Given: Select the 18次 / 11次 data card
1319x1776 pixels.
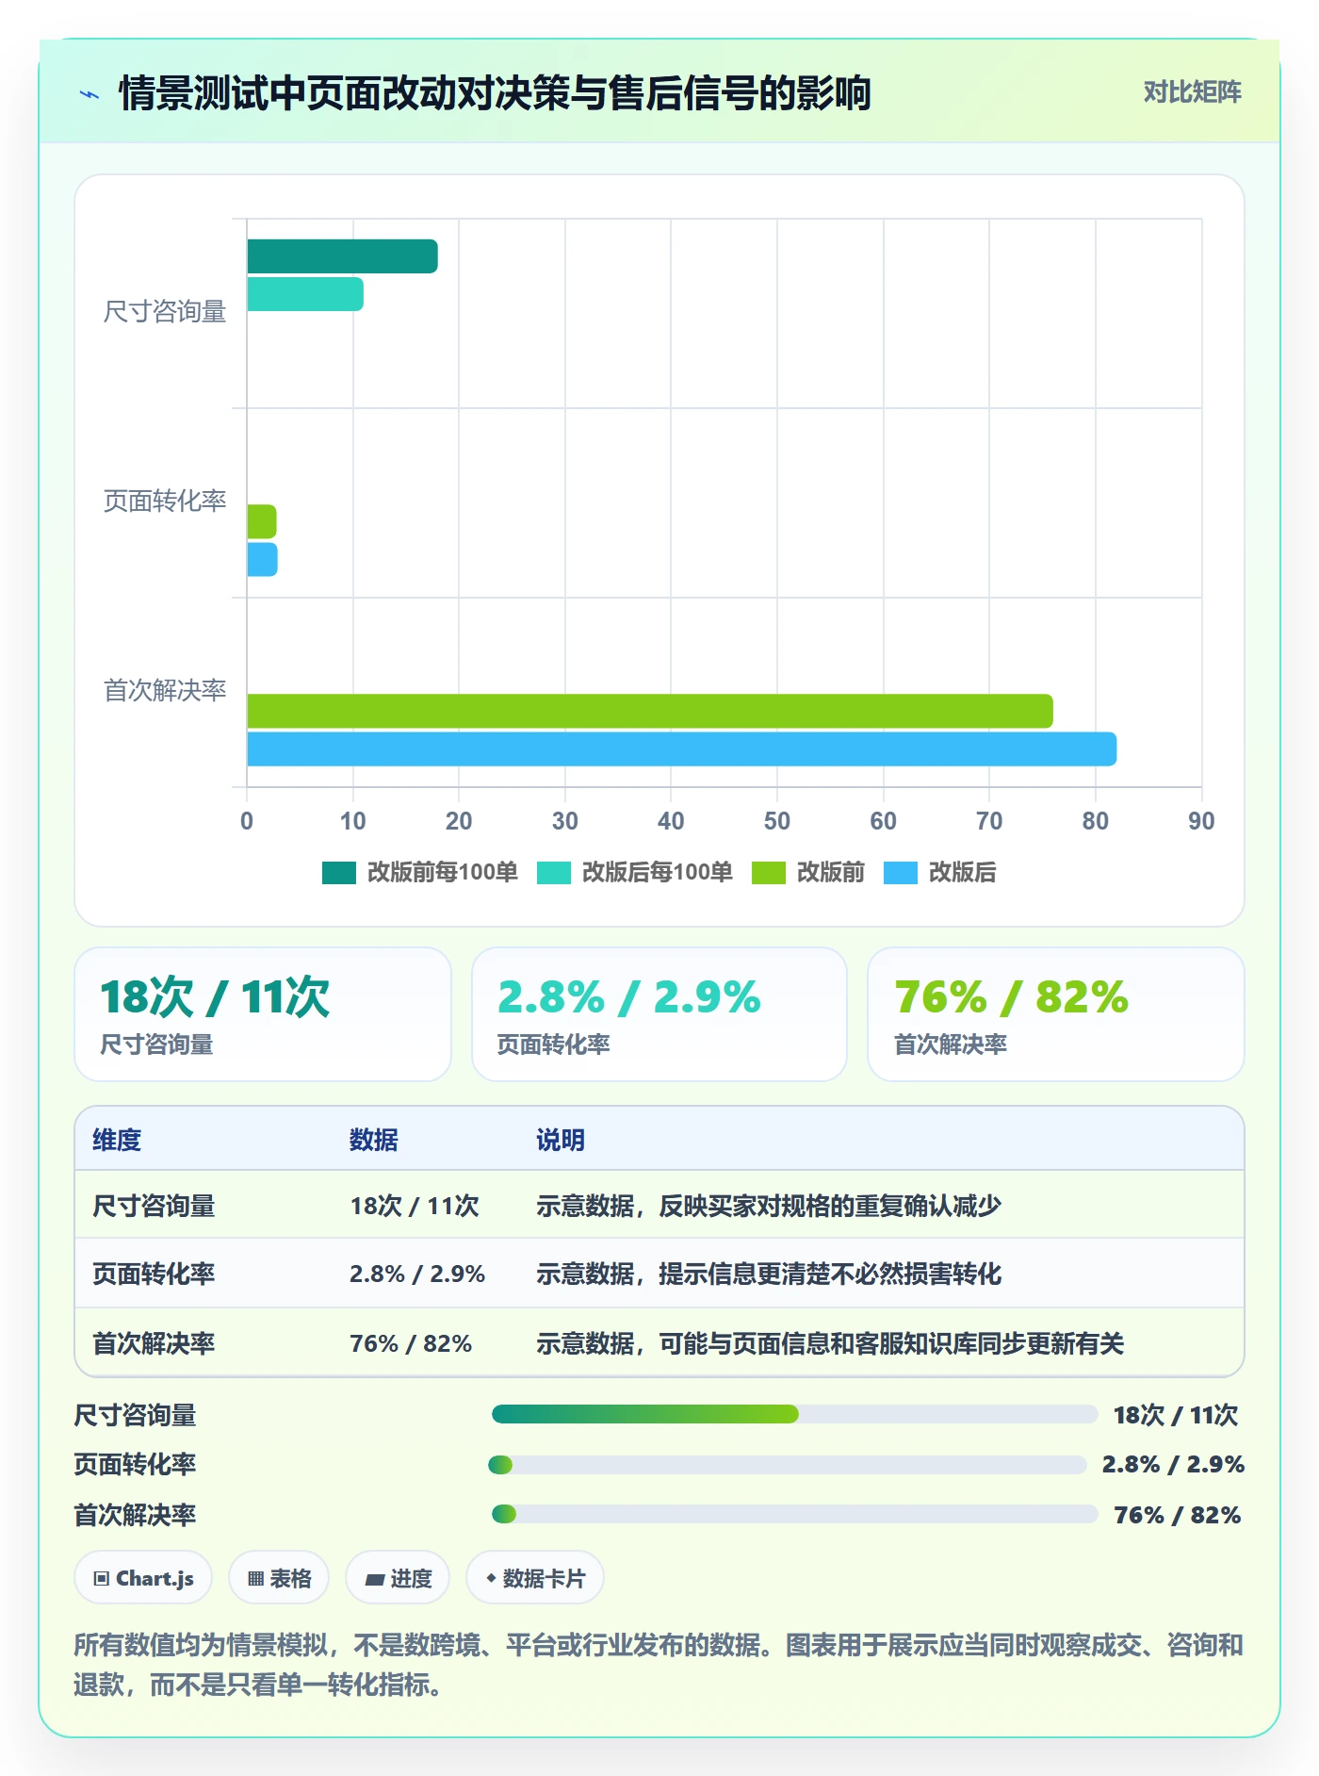Looking at the screenshot, I should pyautogui.click(x=263, y=1014).
